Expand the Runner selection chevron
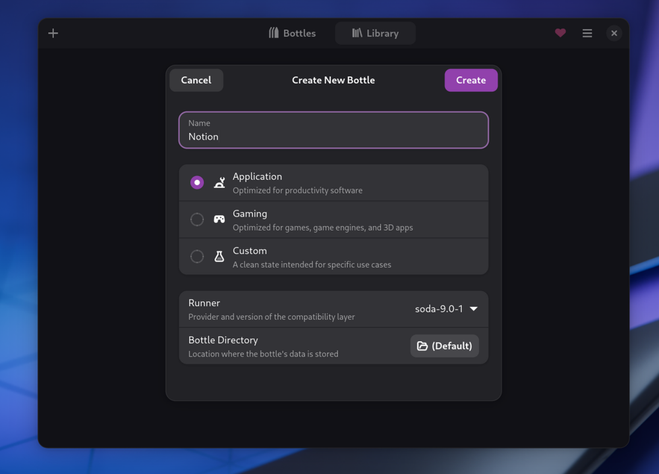The width and height of the screenshot is (659, 474). [x=473, y=308]
